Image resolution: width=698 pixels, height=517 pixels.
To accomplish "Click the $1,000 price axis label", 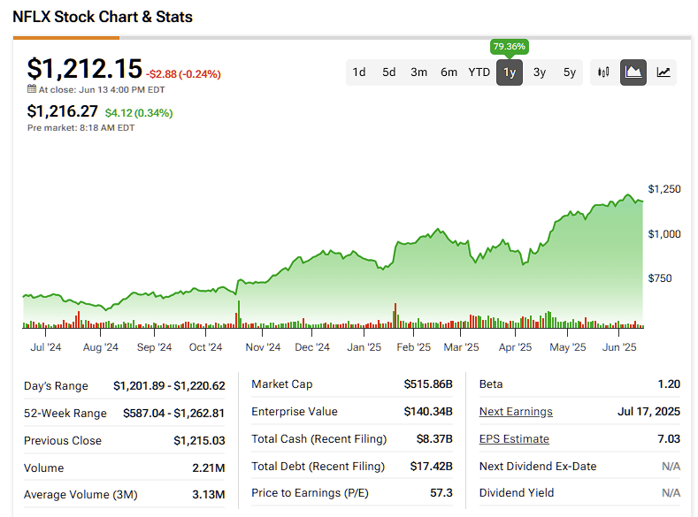I will 664,234.
